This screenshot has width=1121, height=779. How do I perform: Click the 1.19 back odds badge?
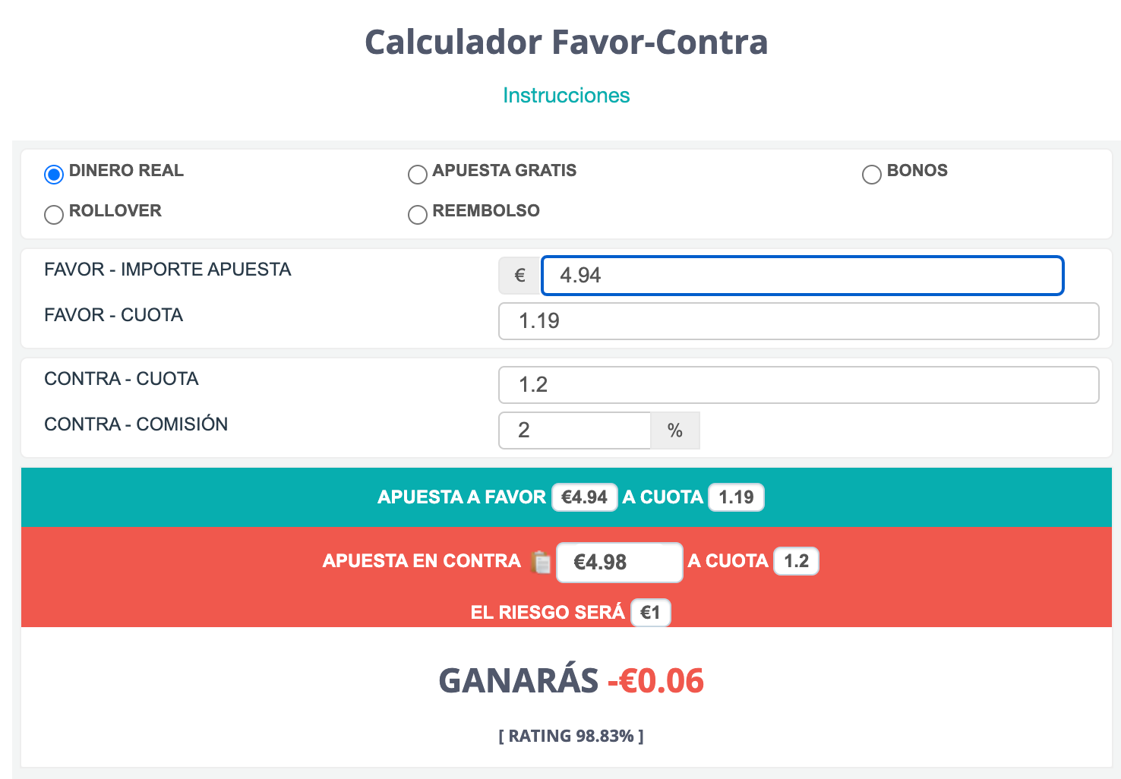coord(736,497)
